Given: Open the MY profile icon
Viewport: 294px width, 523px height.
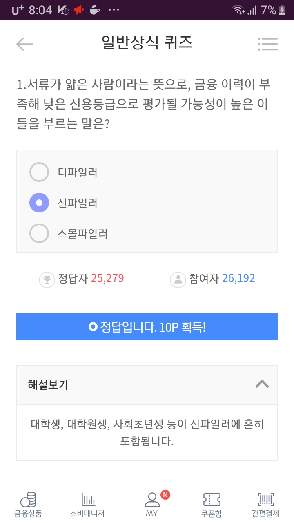Looking at the screenshot, I should point(152,499).
